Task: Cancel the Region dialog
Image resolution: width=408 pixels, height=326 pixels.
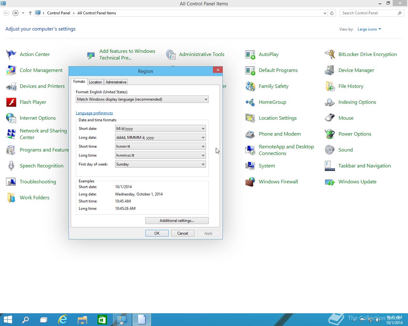Action: pyautogui.click(x=183, y=233)
